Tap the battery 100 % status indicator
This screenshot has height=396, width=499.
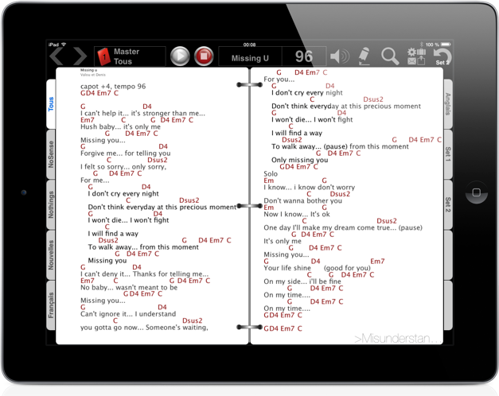439,45
